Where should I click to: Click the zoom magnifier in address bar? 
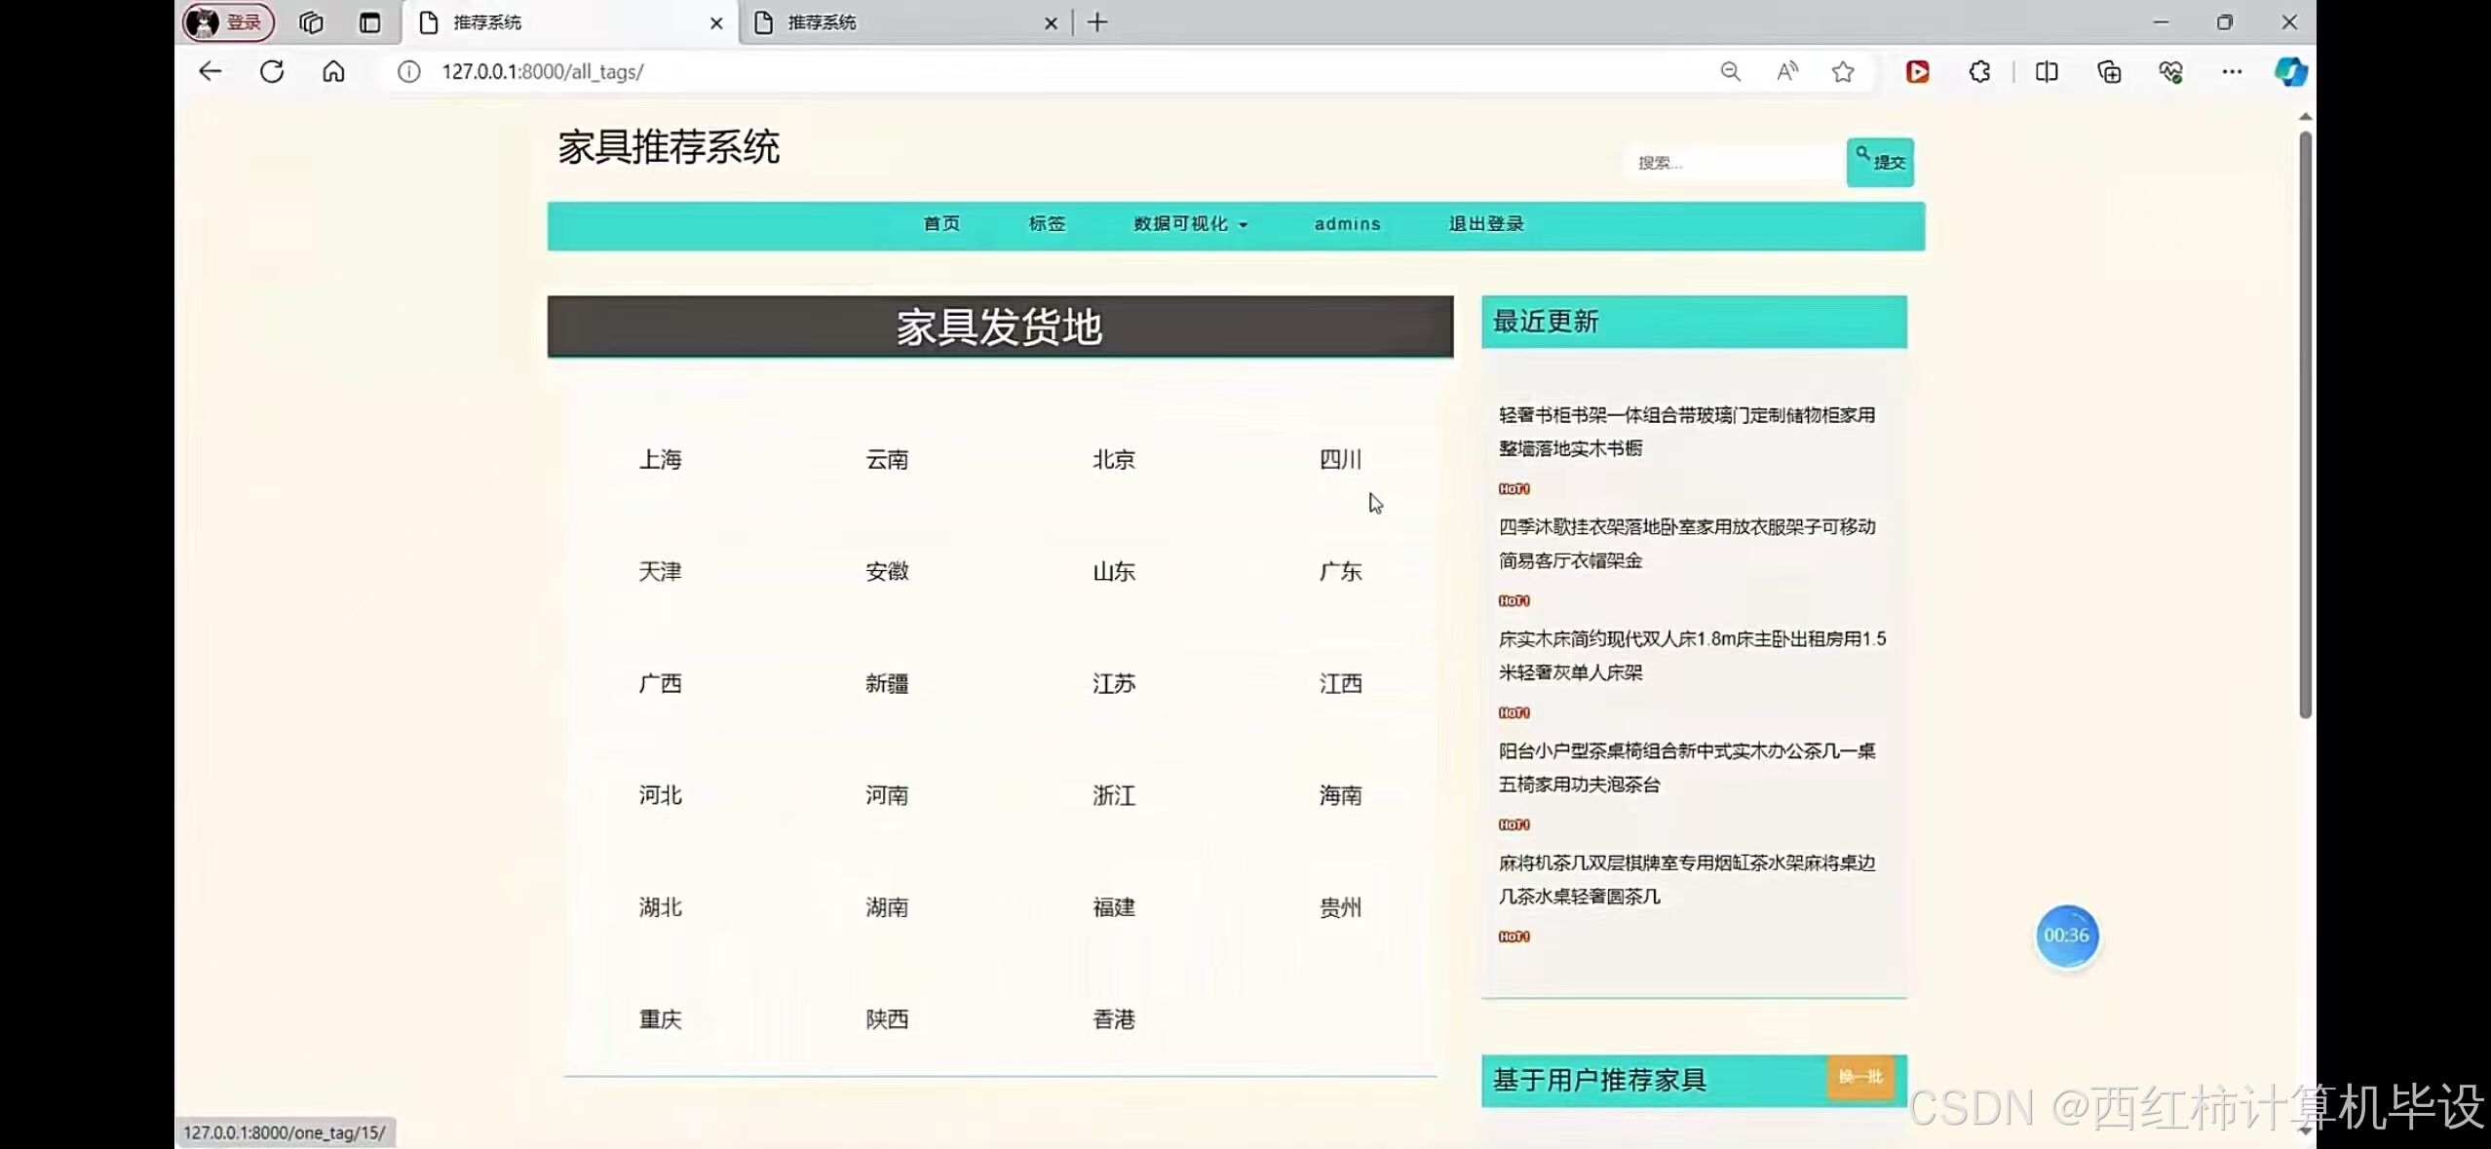click(1730, 71)
